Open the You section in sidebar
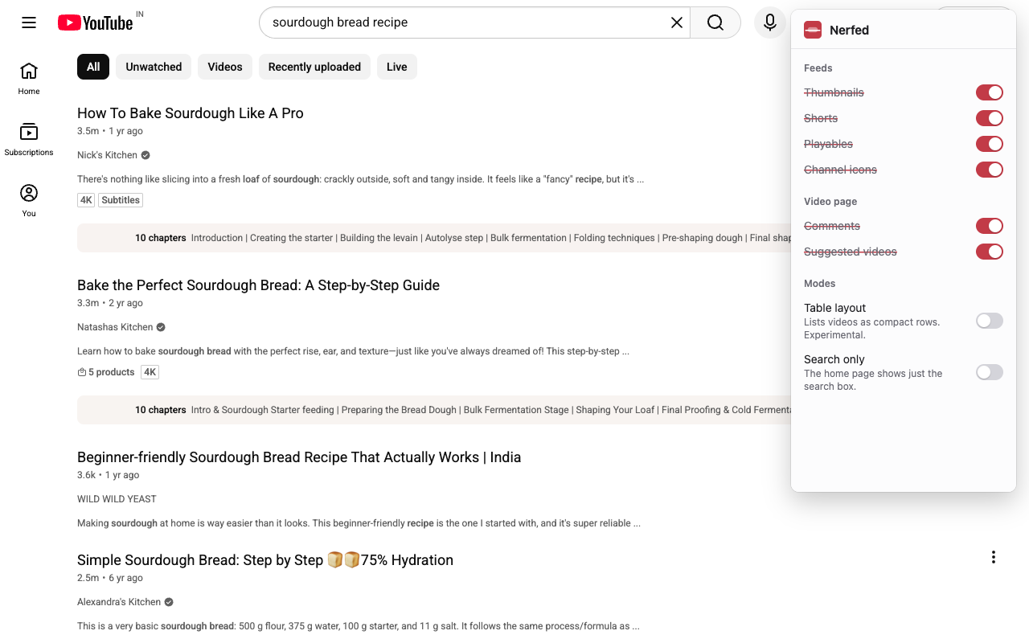Image resolution: width=1029 pixels, height=643 pixels. coord(29,201)
